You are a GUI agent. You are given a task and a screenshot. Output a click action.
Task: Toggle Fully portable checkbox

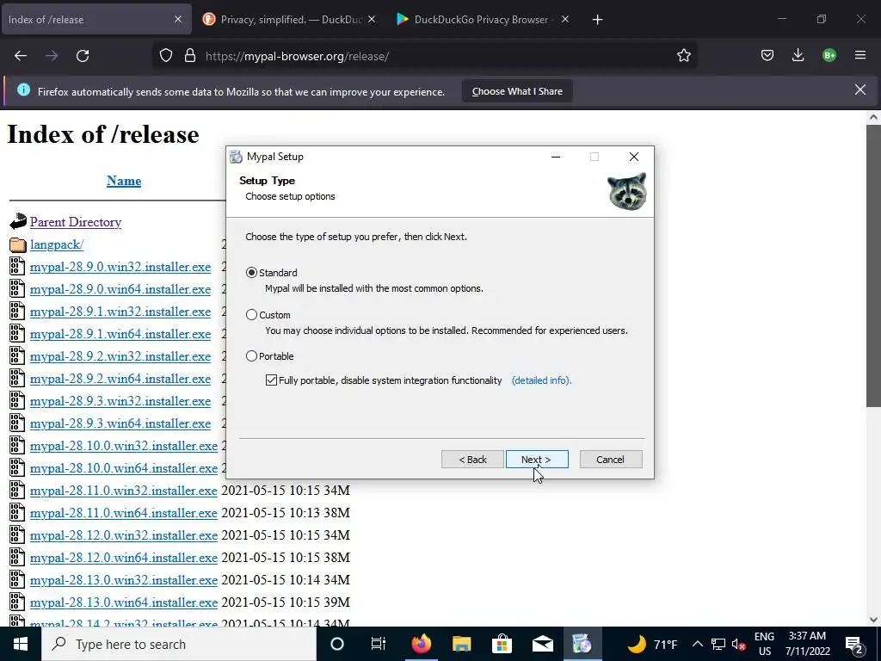[271, 380]
